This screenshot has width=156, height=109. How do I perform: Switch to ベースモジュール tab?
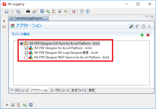click(x=19, y=90)
